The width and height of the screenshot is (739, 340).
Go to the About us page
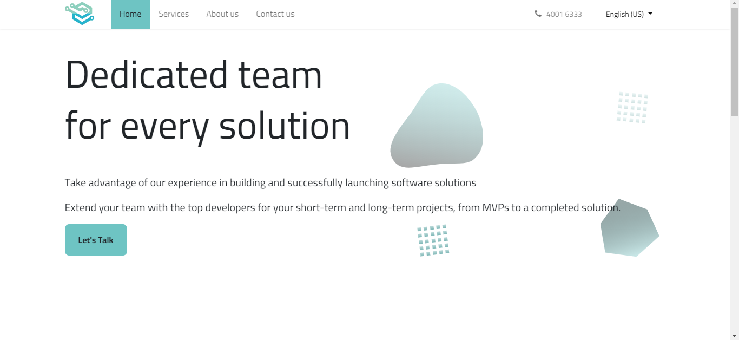(222, 14)
